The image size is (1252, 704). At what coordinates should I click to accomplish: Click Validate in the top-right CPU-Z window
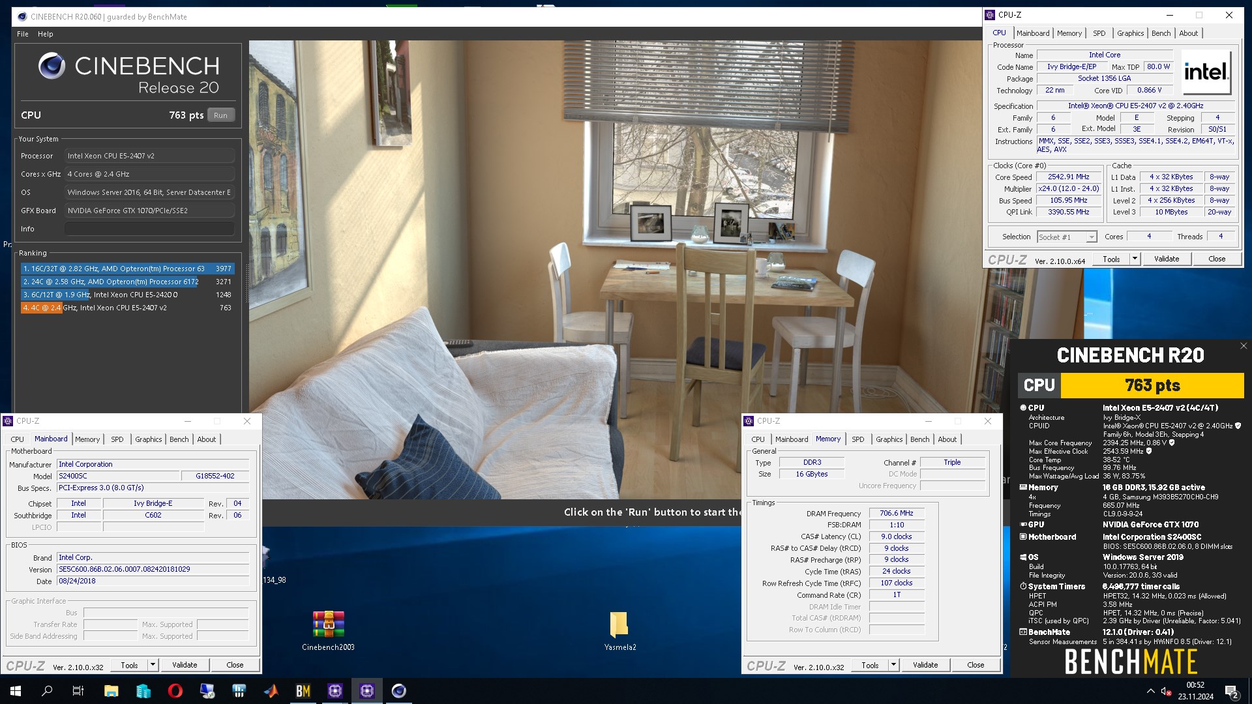point(1167,259)
